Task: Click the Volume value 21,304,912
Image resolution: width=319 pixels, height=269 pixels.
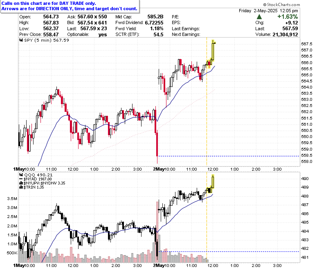Action: pos(285,35)
